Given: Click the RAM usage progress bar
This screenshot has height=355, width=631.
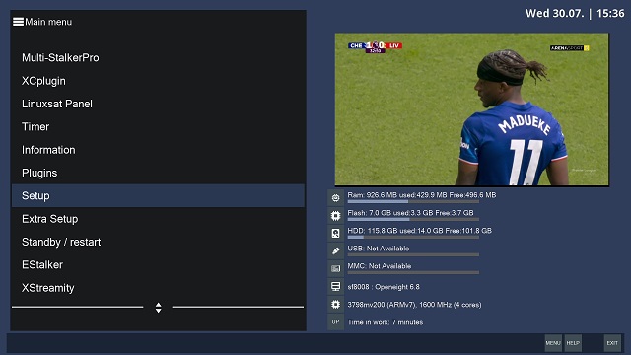Looking at the screenshot, I should (x=413, y=201).
